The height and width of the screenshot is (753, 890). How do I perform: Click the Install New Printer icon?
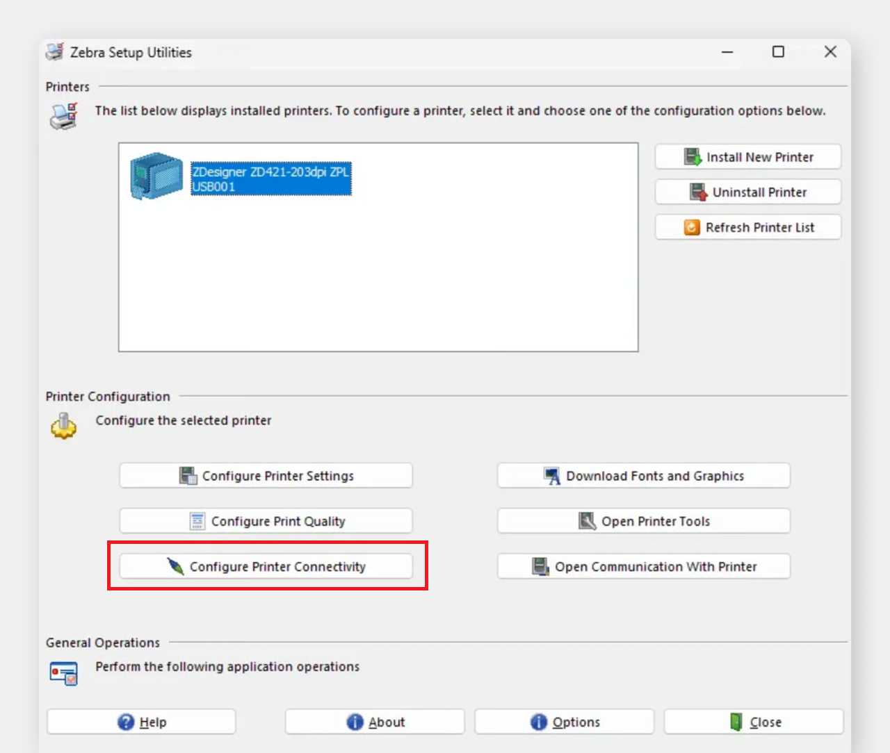point(693,157)
